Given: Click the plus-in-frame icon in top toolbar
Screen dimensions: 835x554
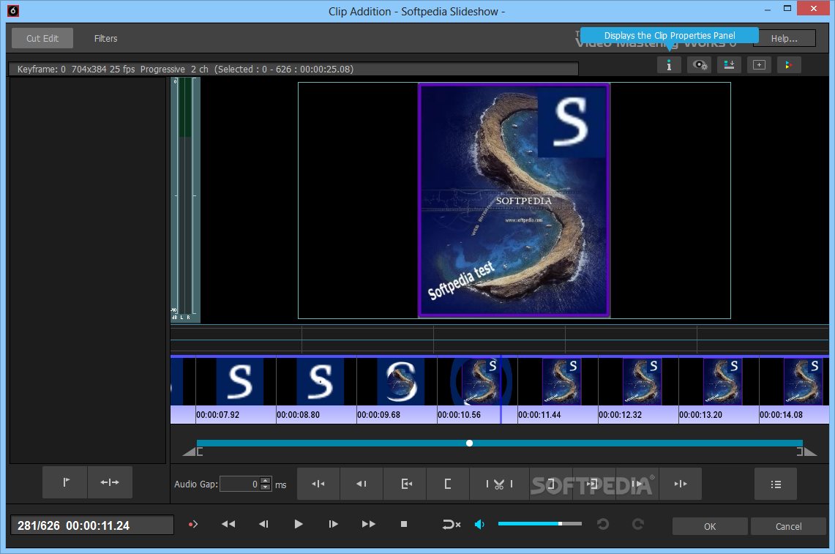Looking at the screenshot, I should click(x=759, y=65).
